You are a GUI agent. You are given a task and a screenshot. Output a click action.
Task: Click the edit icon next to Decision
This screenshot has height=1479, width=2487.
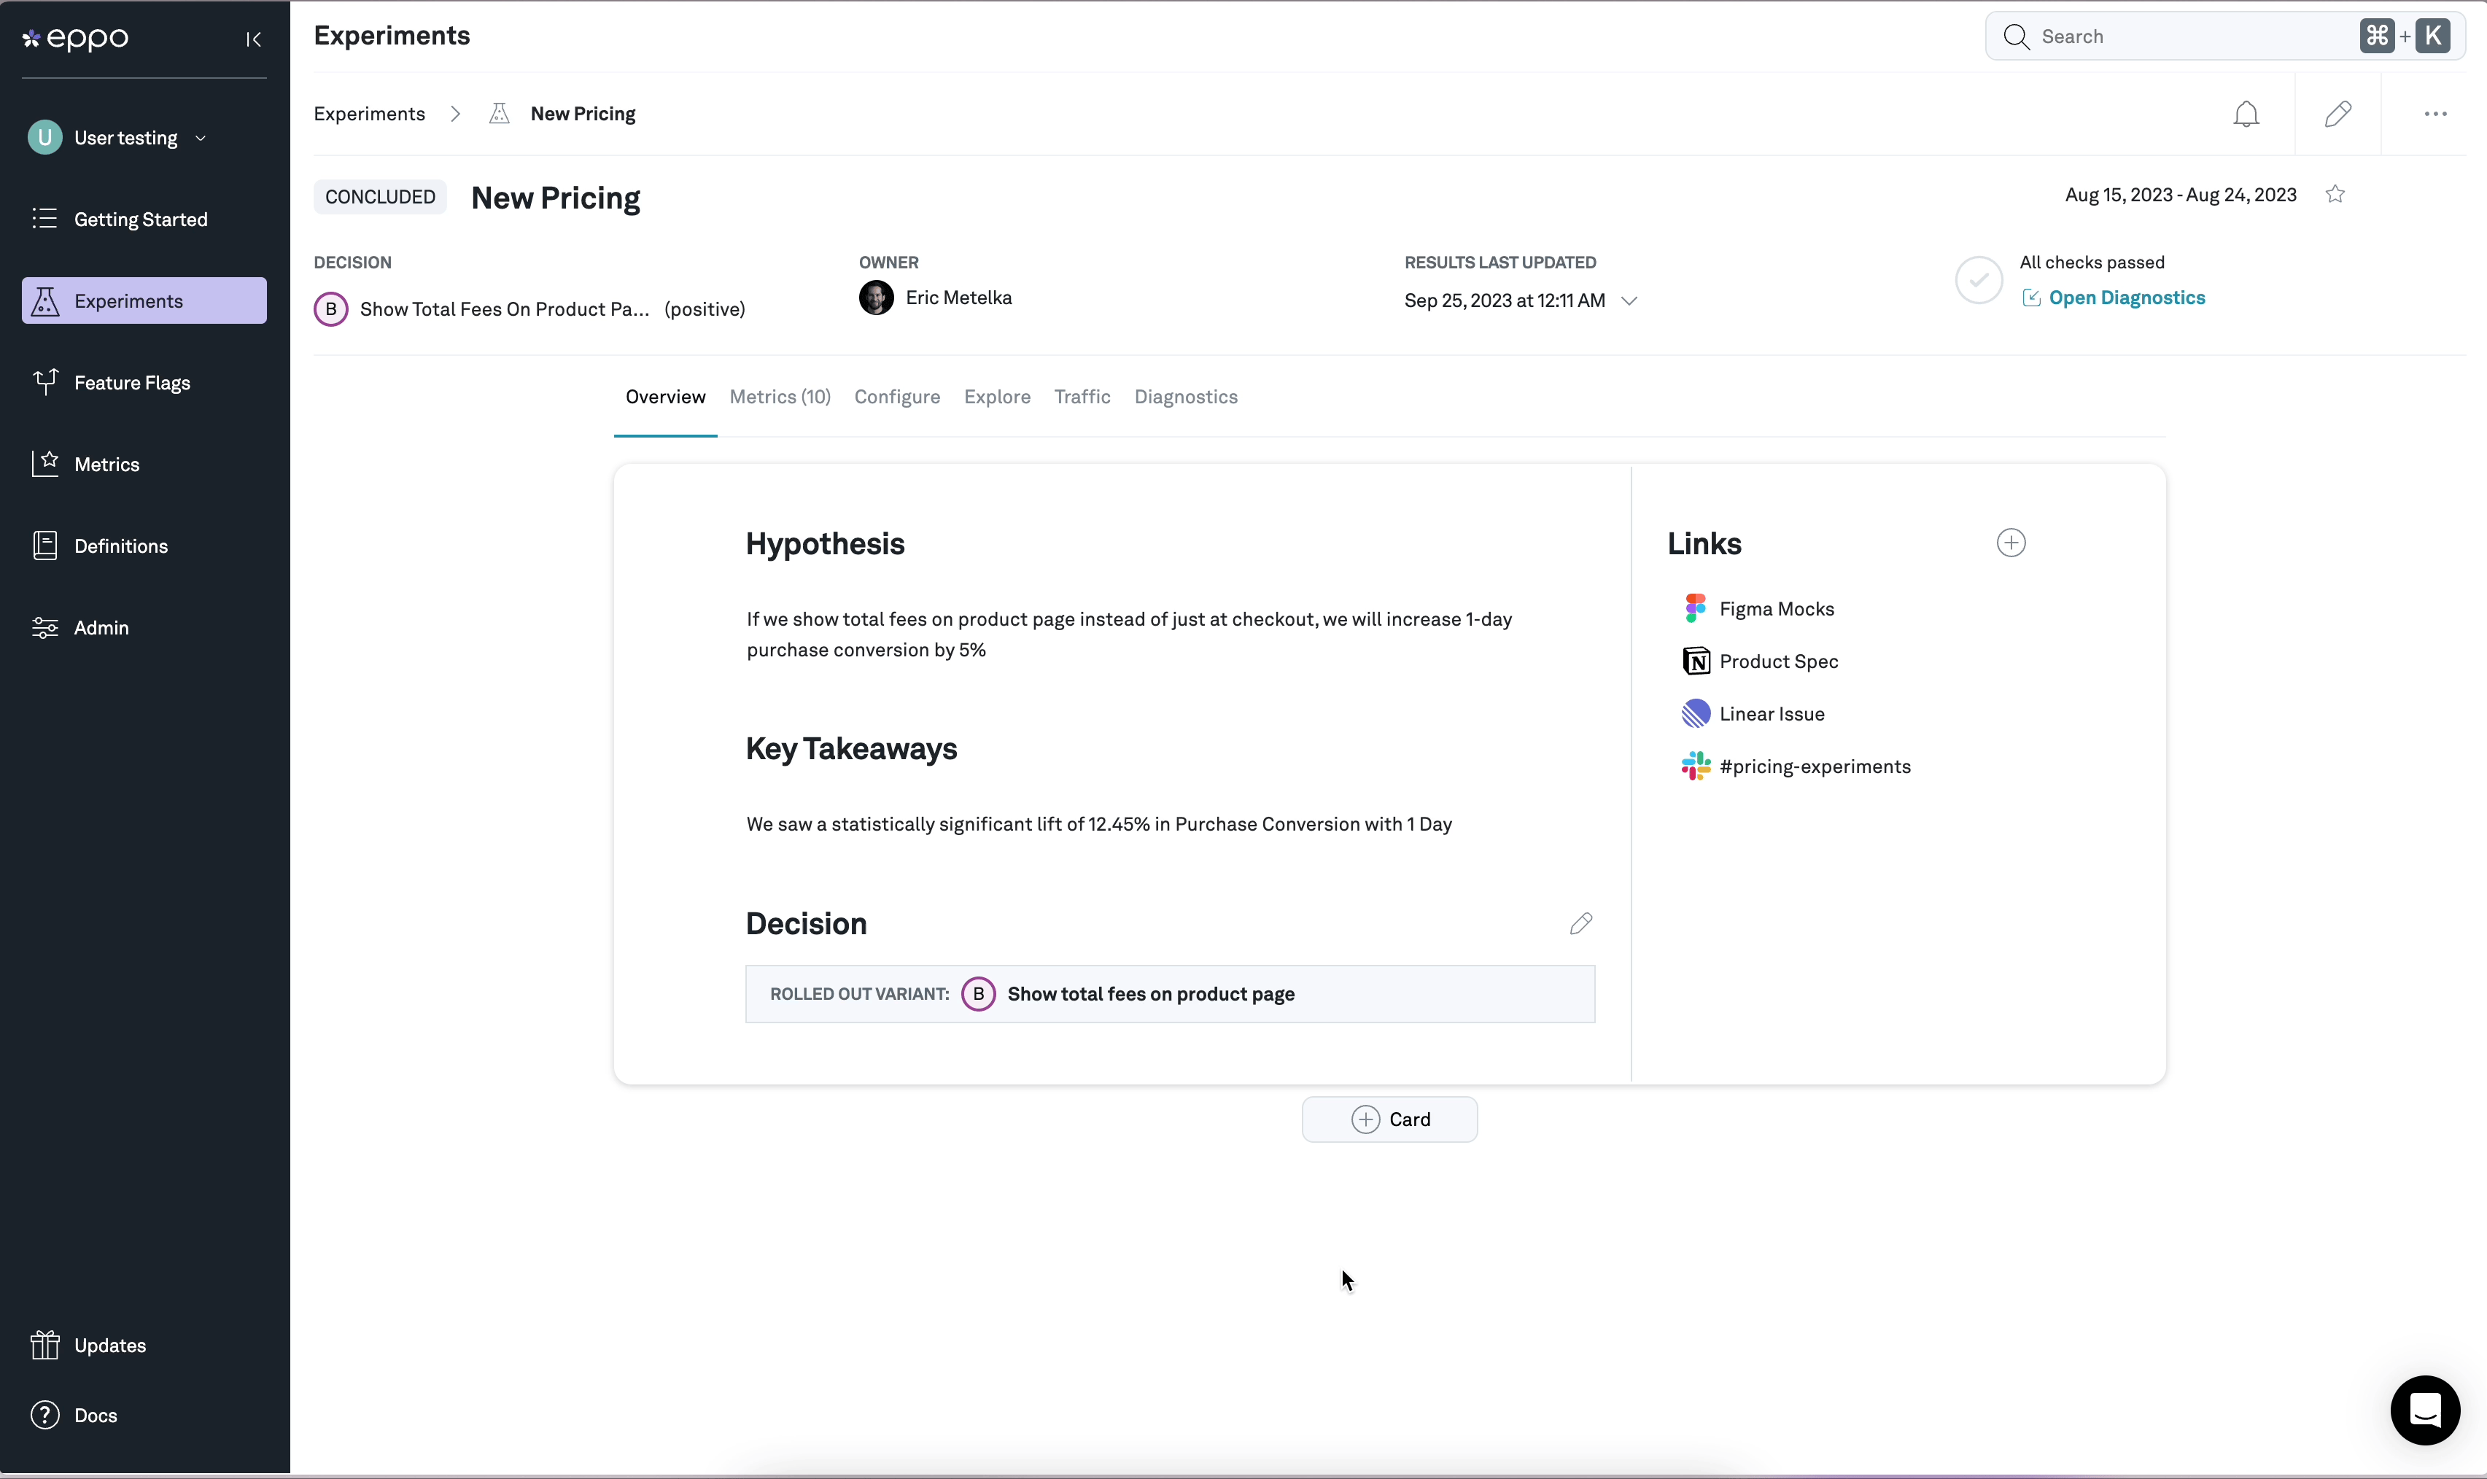click(1580, 923)
